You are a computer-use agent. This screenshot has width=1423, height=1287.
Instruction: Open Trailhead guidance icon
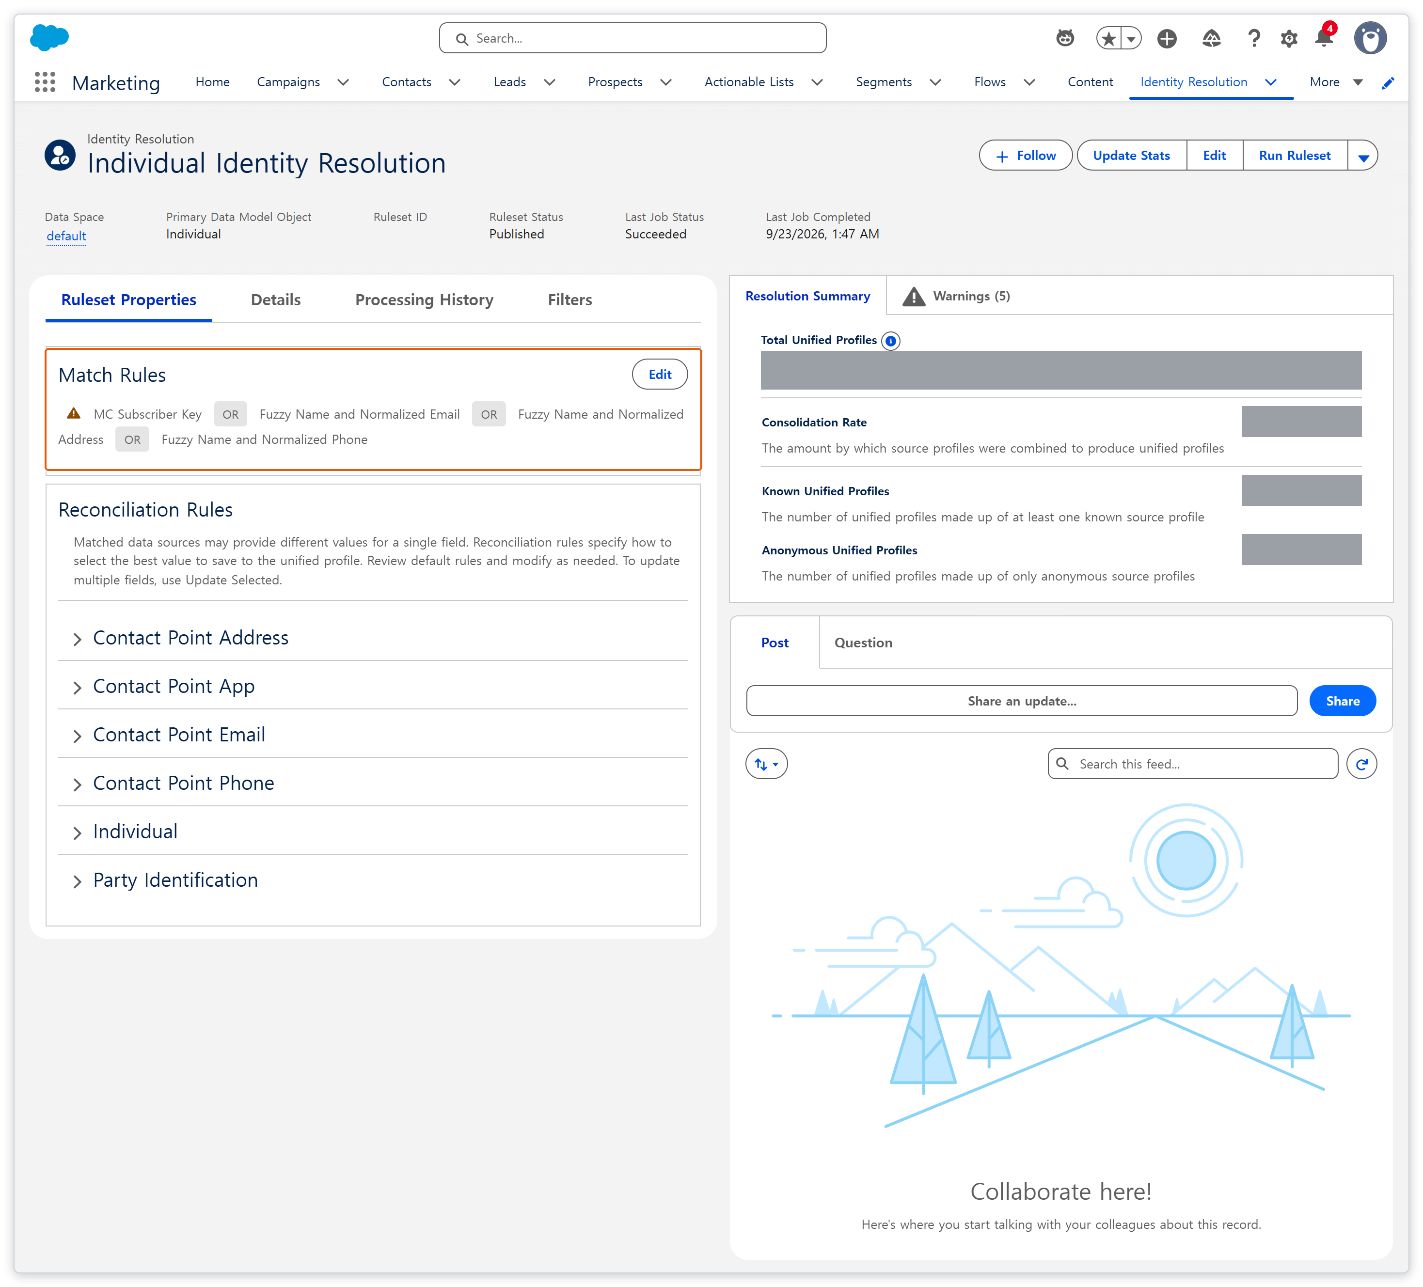(x=1211, y=38)
